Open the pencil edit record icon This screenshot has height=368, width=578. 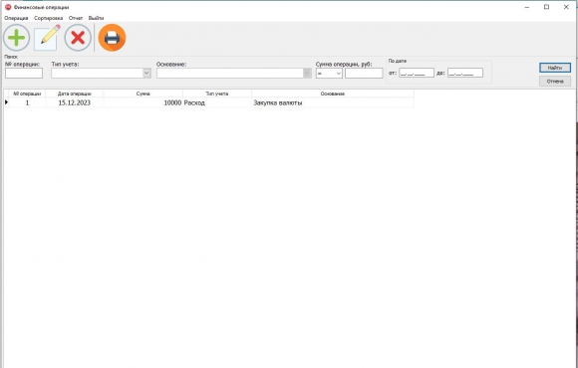(x=48, y=38)
